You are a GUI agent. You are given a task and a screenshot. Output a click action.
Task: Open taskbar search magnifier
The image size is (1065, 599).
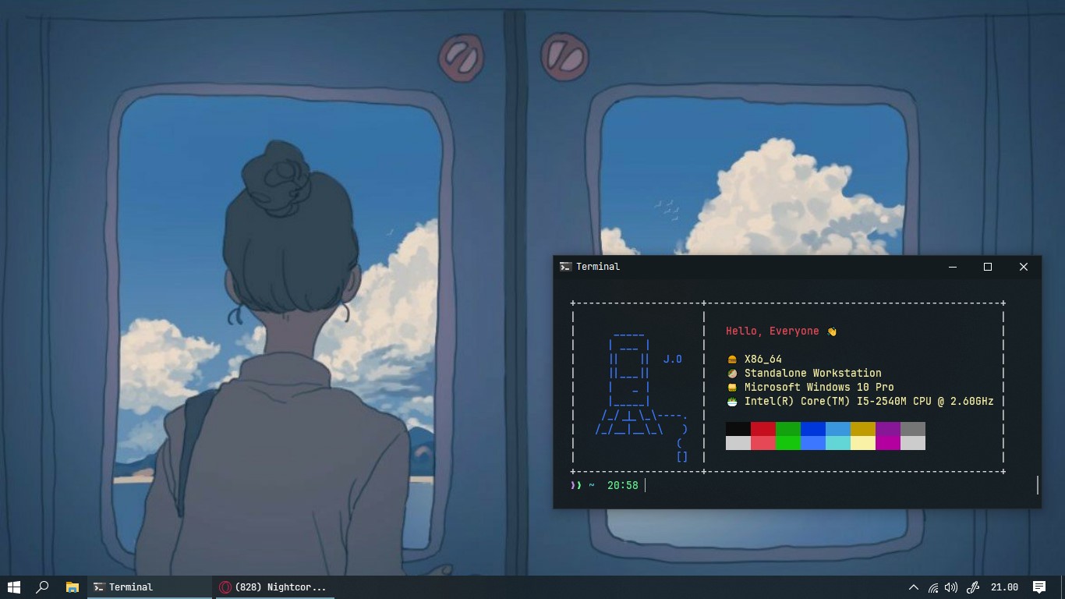pyautogui.click(x=43, y=587)
